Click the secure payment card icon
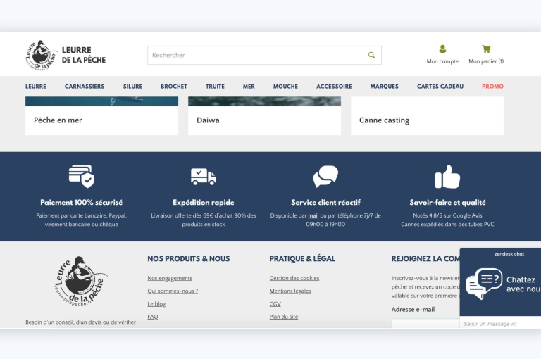Viewport: 541px width, 359px height. [x=81, y=176]
